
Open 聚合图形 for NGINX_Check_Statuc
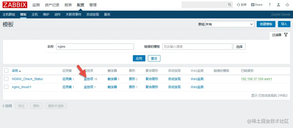click(152, 79)
